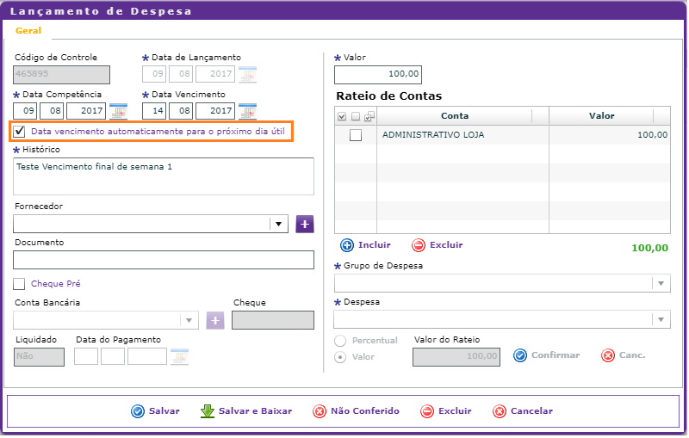Switch to the Geral tab

point(28,30)
